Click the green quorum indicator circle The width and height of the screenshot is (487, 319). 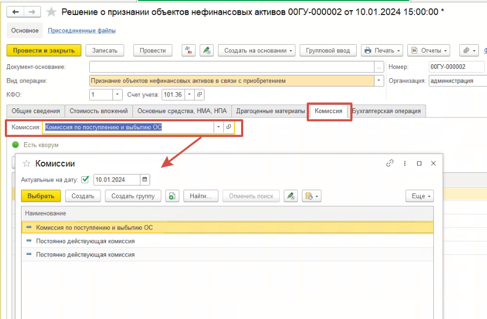[16, 144]
